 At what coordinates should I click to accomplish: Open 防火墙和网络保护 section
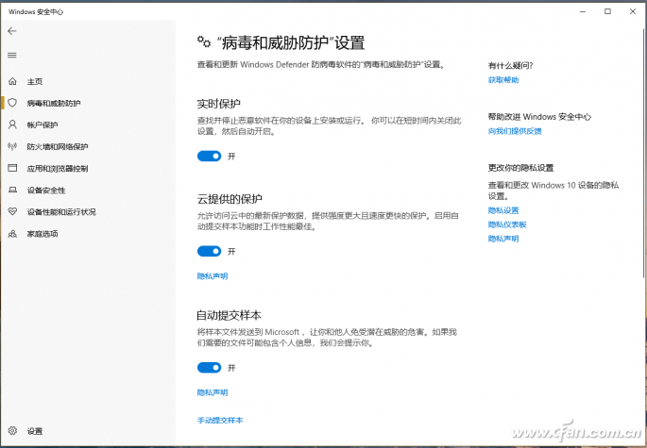(x=58, y=147)
